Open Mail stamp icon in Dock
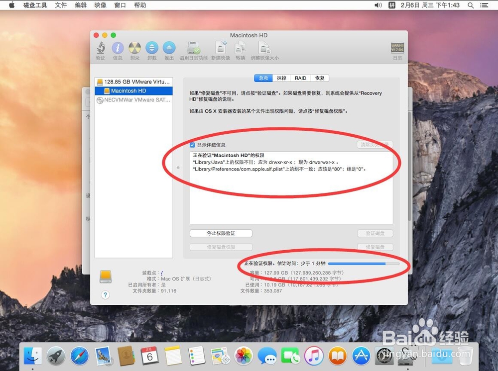498x371 pixels. tap(103, 356)
